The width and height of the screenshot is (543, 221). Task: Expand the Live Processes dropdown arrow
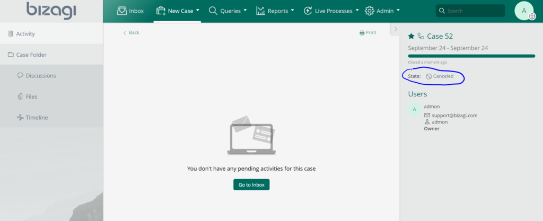[x=357, y=11]
